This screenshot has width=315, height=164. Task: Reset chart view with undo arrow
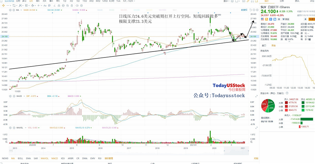[251, 10]
